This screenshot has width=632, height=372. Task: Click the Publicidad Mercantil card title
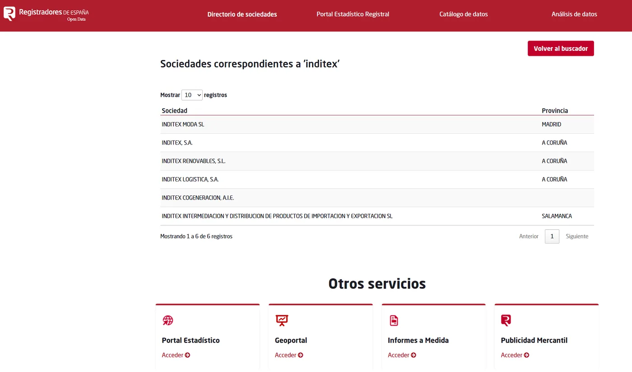[534, 340]
